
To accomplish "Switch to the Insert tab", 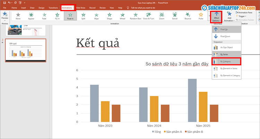I will tap(23, 8).
